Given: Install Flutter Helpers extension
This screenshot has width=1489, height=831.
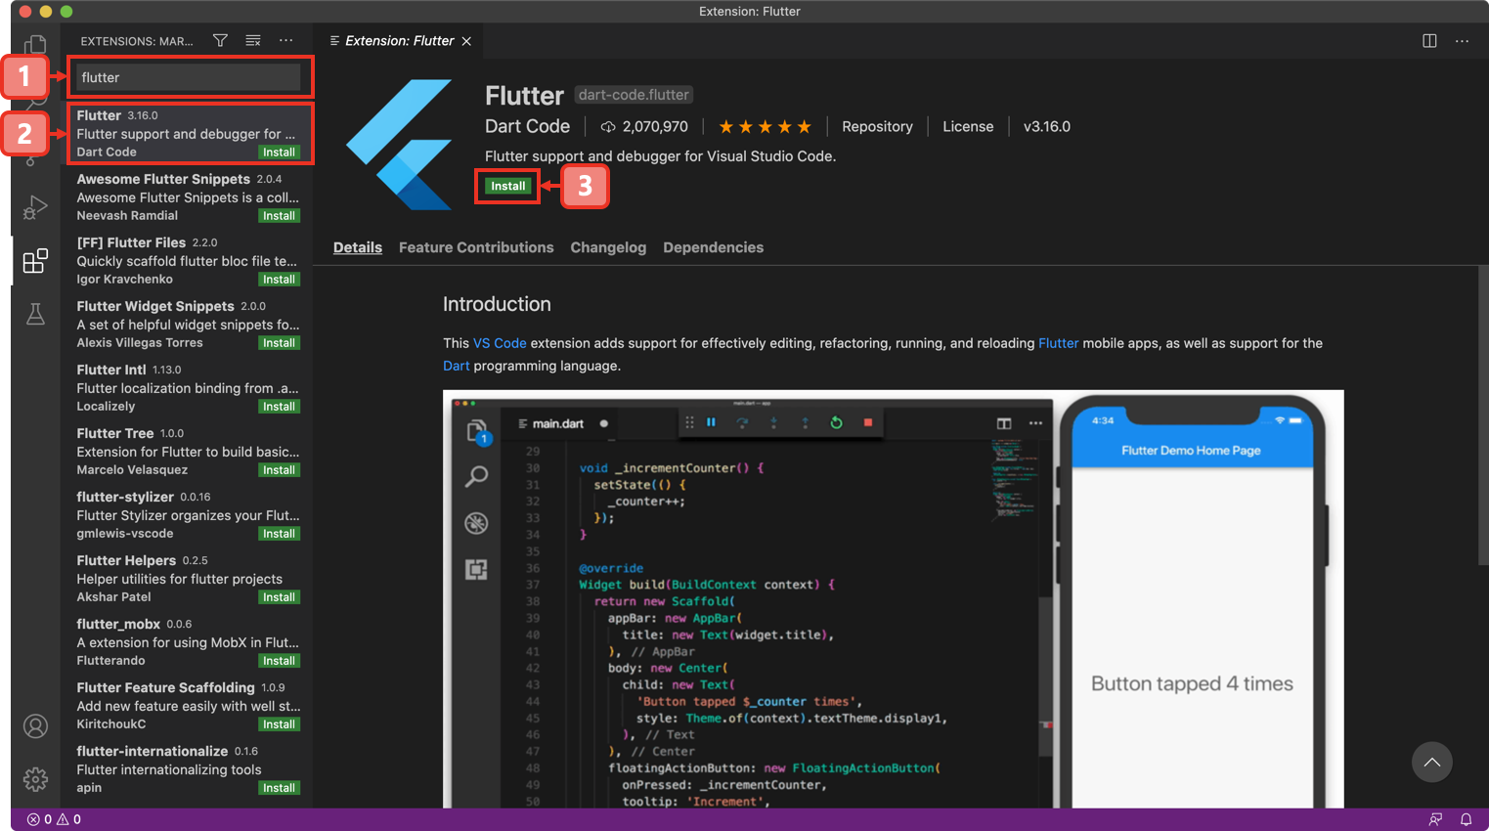Looking at the screenshot, I should (279, 596).
